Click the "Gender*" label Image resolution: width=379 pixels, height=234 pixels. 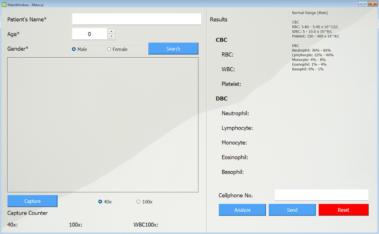(x=18, y=49)
